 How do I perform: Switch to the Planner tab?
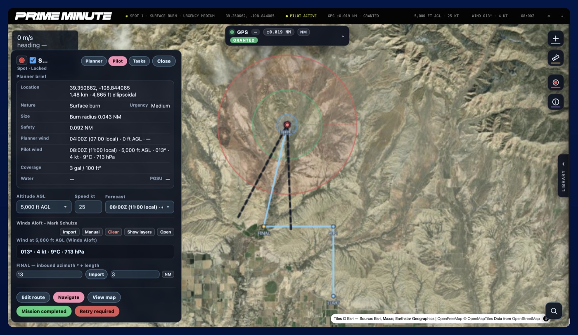(x=94, y=61)
